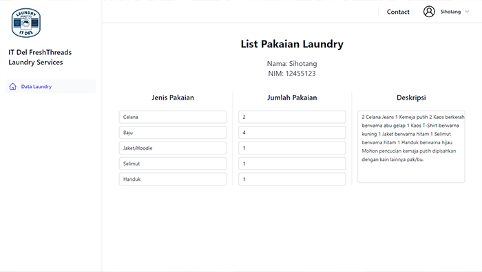Select the Selimut clothing type field
The image size is (482, 272).
(x=173, y=163)
